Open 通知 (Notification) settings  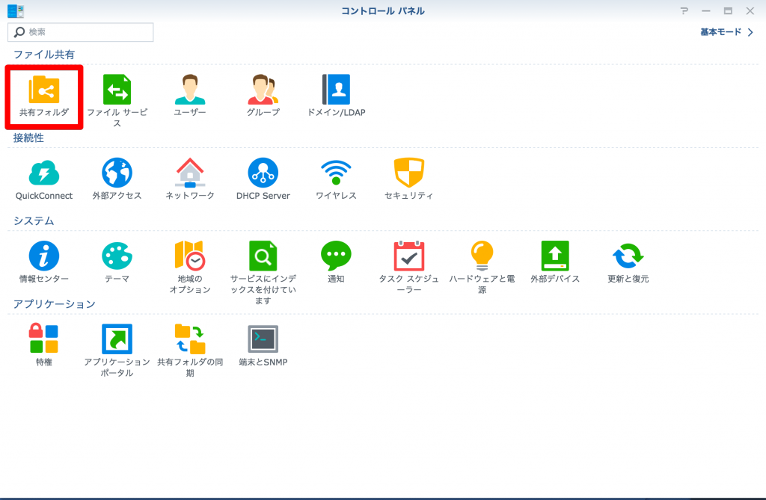pos(336,262)
